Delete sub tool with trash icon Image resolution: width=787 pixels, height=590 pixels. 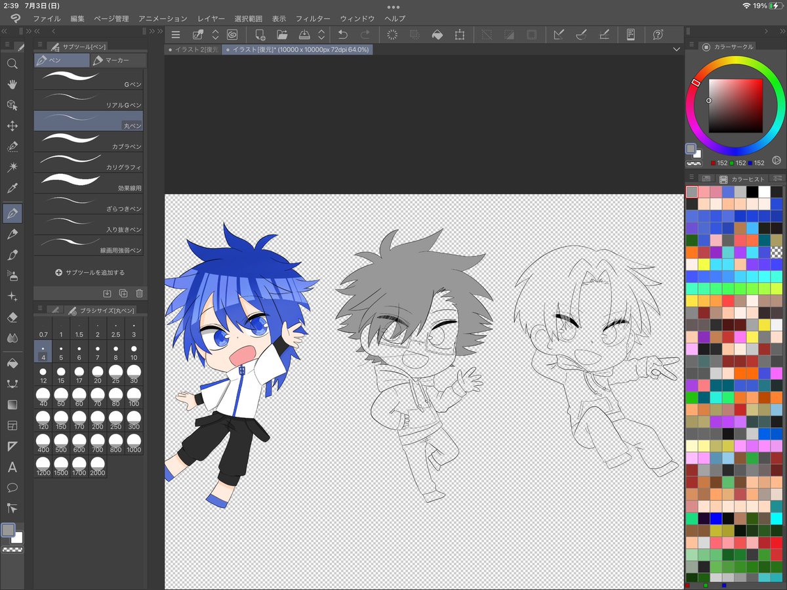pyautogui.click(x=139, y=293)
